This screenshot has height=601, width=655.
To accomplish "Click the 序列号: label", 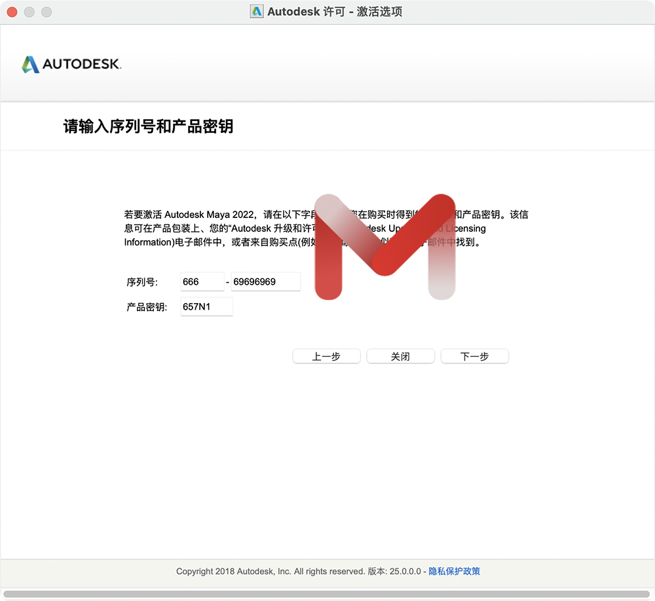I will click(142, 282).
